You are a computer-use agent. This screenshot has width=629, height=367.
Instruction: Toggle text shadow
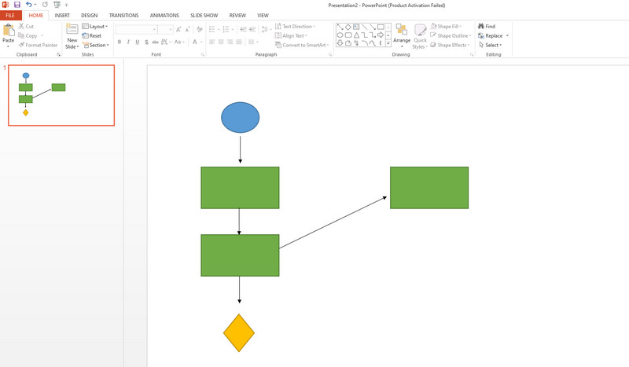click(x=146, y=42)
